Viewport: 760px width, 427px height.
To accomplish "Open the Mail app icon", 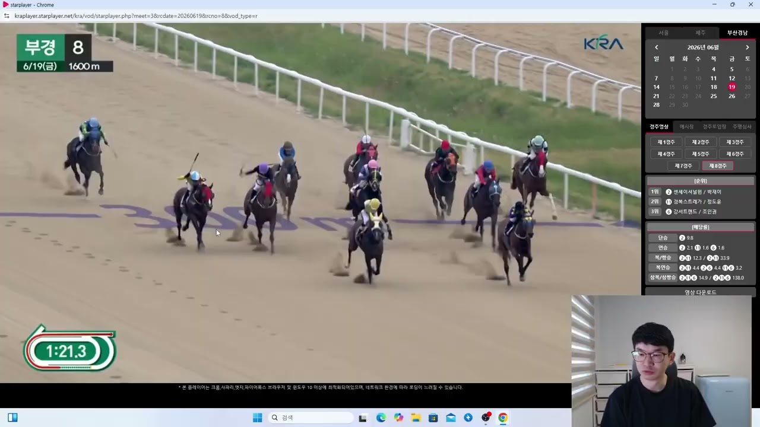I will [451, 418].
